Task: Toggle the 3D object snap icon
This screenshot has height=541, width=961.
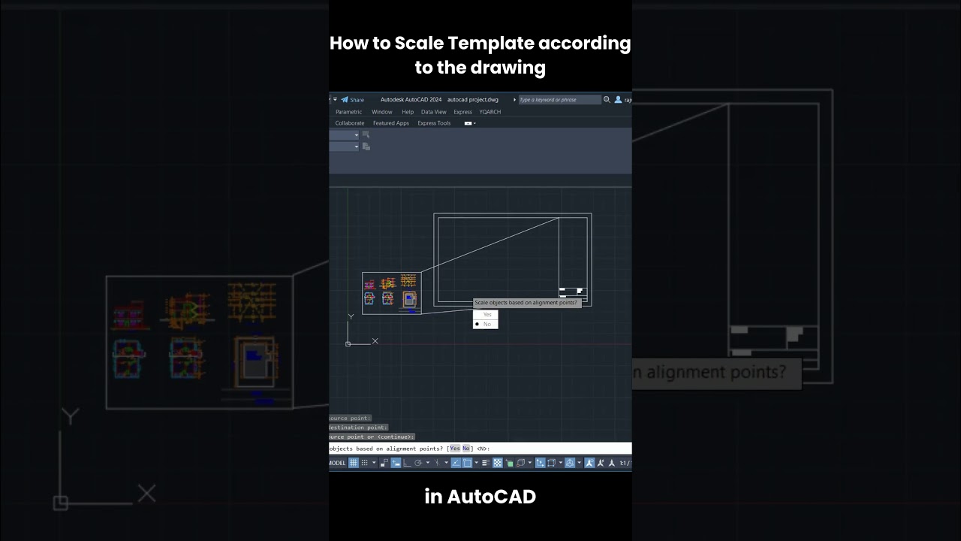Action: [x=520, y=463]
